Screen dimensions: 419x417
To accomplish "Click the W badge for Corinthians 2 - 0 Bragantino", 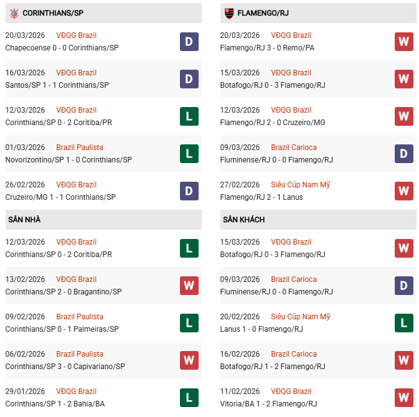I will [189, 286].
